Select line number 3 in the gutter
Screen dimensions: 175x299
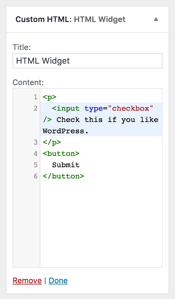tap(36, 142)
